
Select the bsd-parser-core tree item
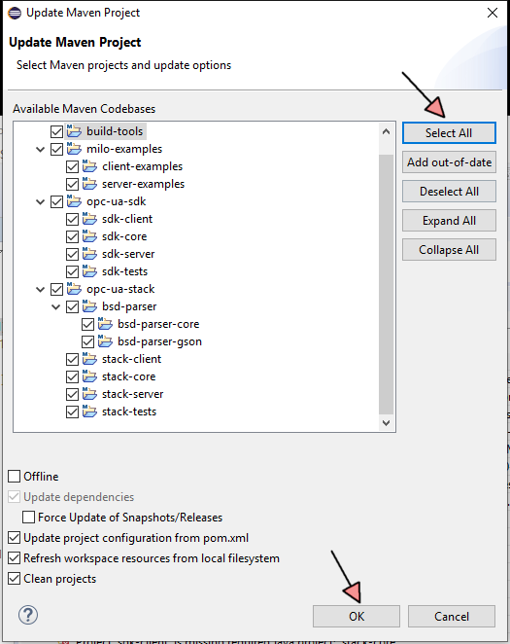point(158,324)
